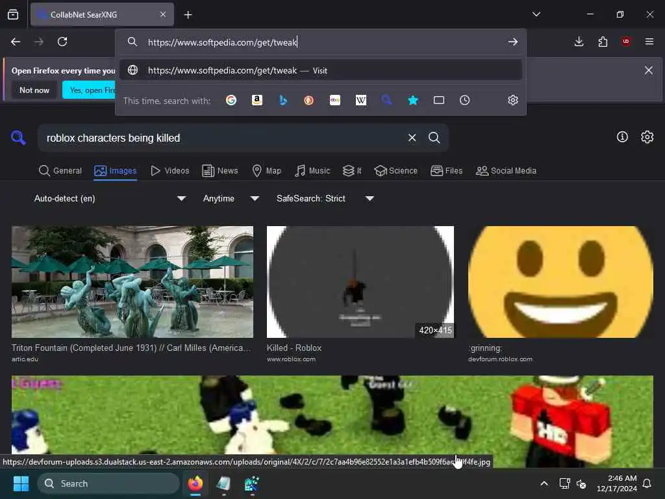
Task: Click the artic.edu source text
Action: coord(25,359)
